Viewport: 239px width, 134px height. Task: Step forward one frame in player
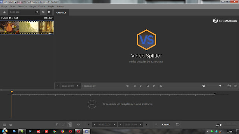click(154, 86)
